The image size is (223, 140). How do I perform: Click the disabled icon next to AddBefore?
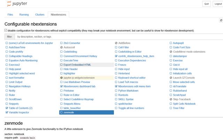pyautogui.click(x=116, y=43)
